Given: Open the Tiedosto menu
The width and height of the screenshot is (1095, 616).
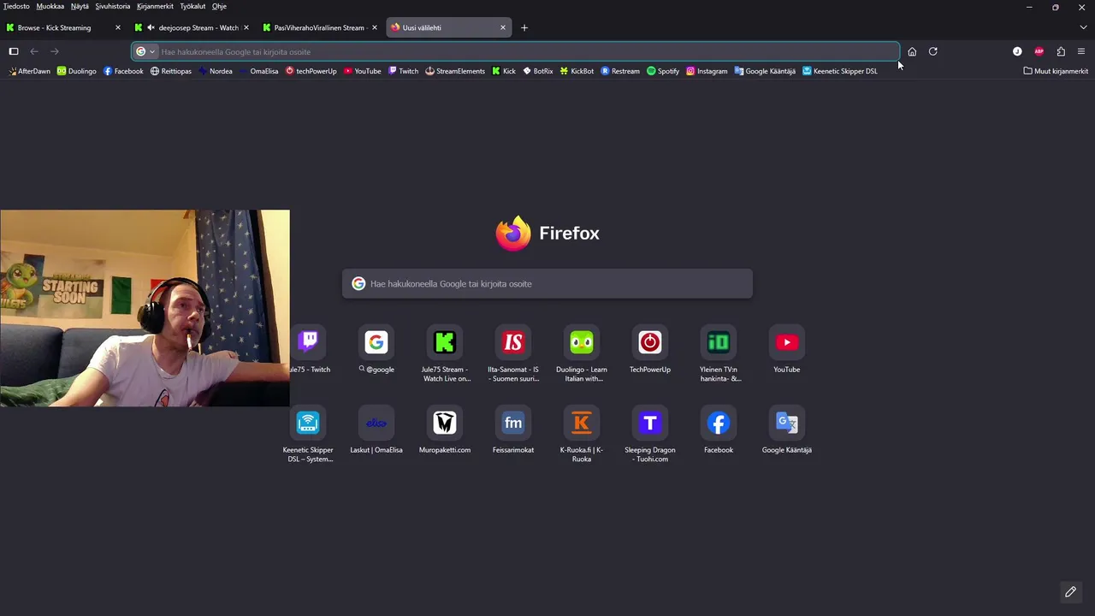Looking at the screenshot, I should [16, 6].
